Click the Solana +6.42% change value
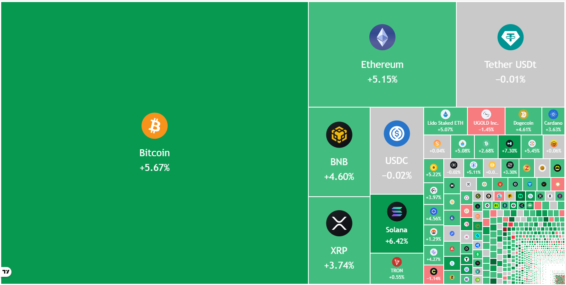This screenshot has height=285, width=566. pos(397,241)
